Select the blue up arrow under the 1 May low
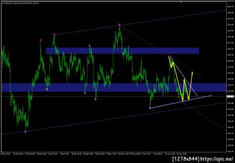The image size is (235, 163). [96, 99]
